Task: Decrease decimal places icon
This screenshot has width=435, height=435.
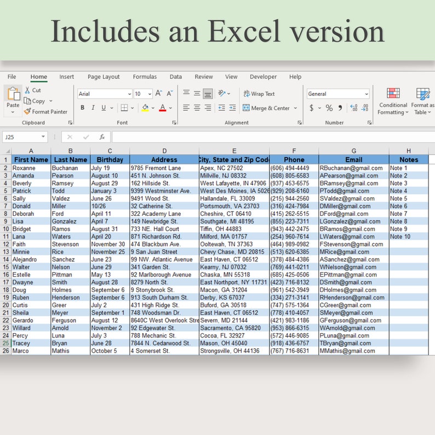Action: tap(364, 107)
